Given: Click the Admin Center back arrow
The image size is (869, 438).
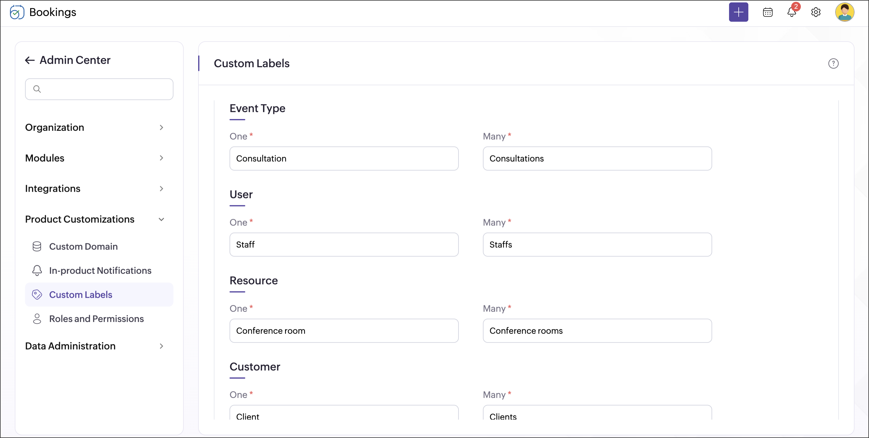Looking at the screenshot, I should [30, 60].
